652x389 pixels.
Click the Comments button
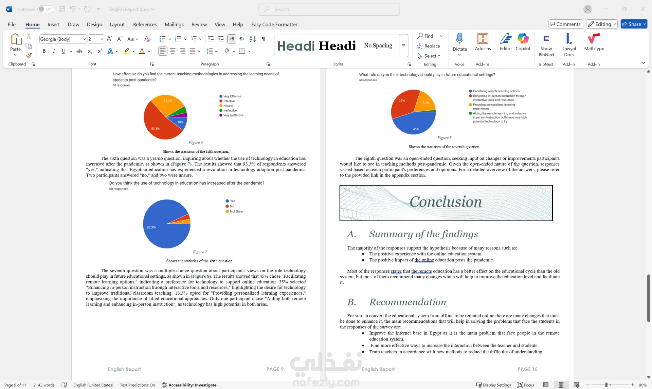pyautogui.click(x=565, y=24)
